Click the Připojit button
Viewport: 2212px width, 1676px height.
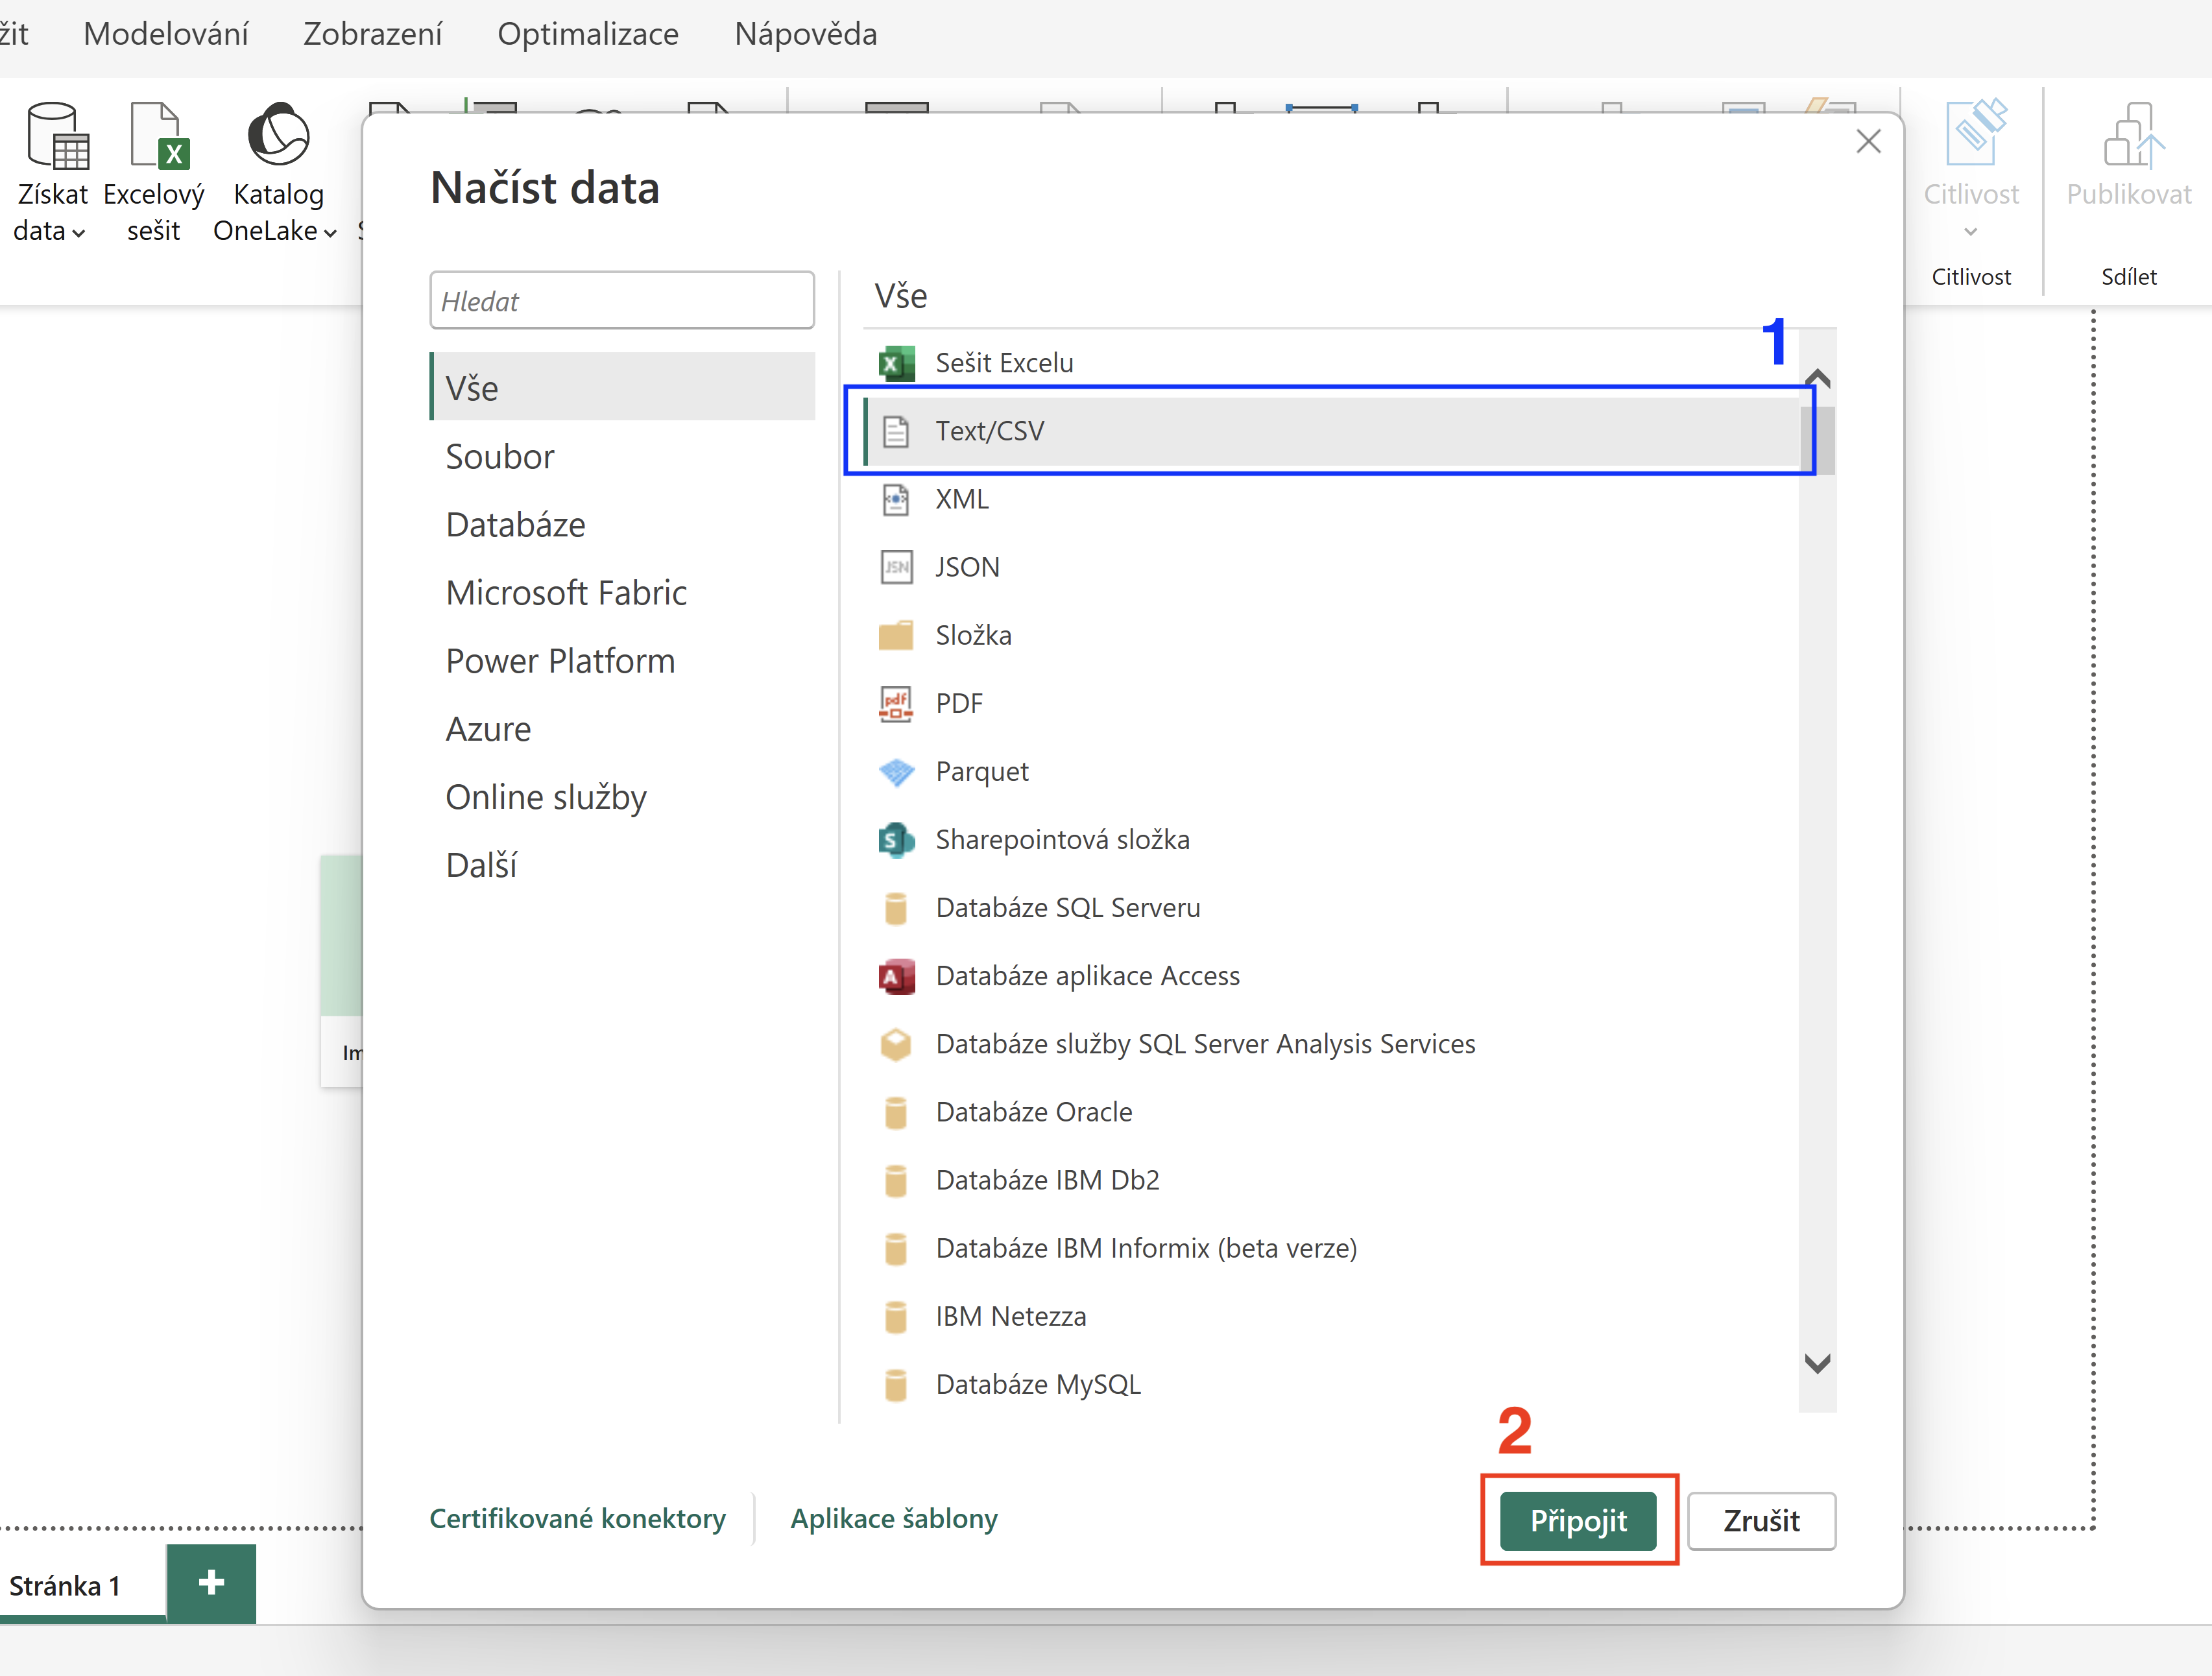[x=1578, y=1521]
